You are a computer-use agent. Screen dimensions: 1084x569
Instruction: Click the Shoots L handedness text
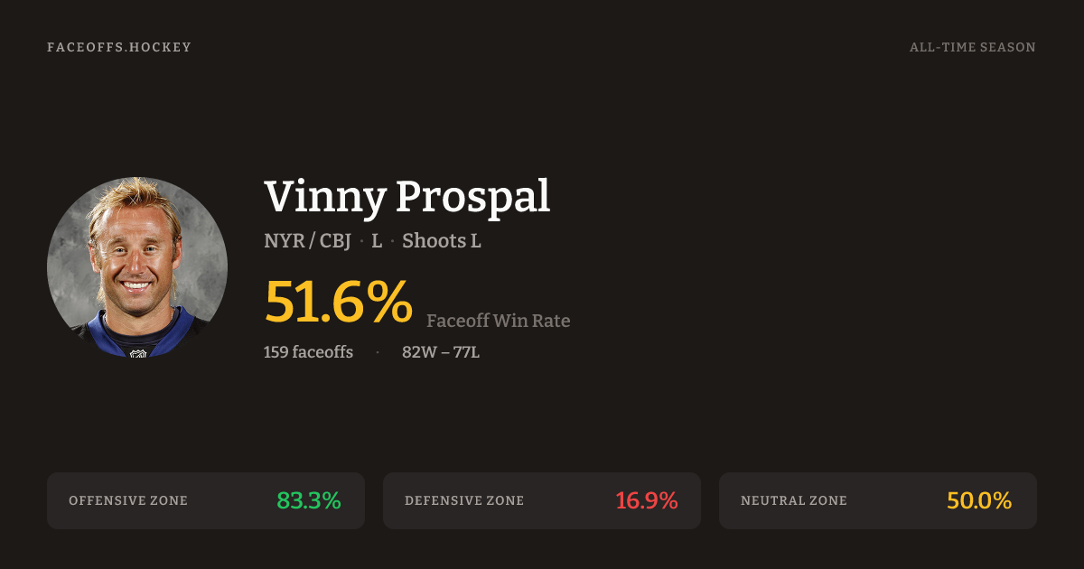point(441,241)
